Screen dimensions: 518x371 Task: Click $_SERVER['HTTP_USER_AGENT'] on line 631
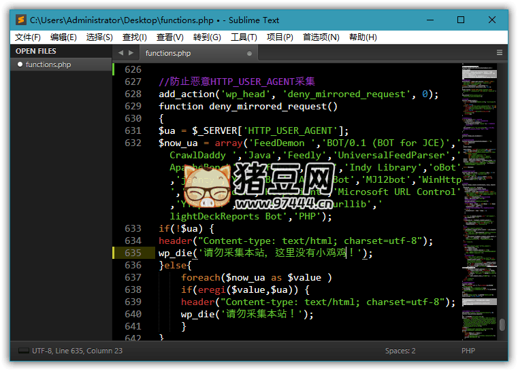[x=268, y=131]
